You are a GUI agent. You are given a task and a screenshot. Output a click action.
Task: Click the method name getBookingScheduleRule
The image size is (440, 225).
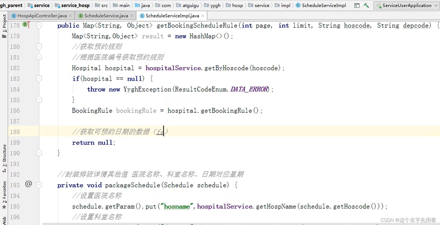(x=197, y=26)
